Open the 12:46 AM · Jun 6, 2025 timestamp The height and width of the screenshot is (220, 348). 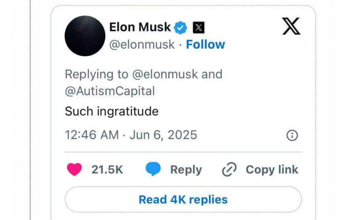[x=131, y=135]
